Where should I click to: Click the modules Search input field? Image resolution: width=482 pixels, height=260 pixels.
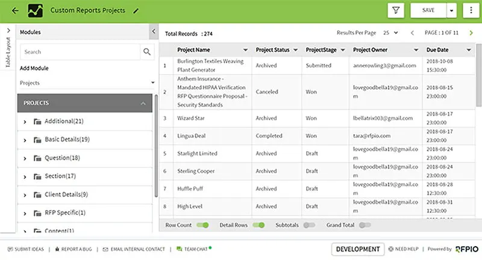pyautogui.click(x=80, y=52)
